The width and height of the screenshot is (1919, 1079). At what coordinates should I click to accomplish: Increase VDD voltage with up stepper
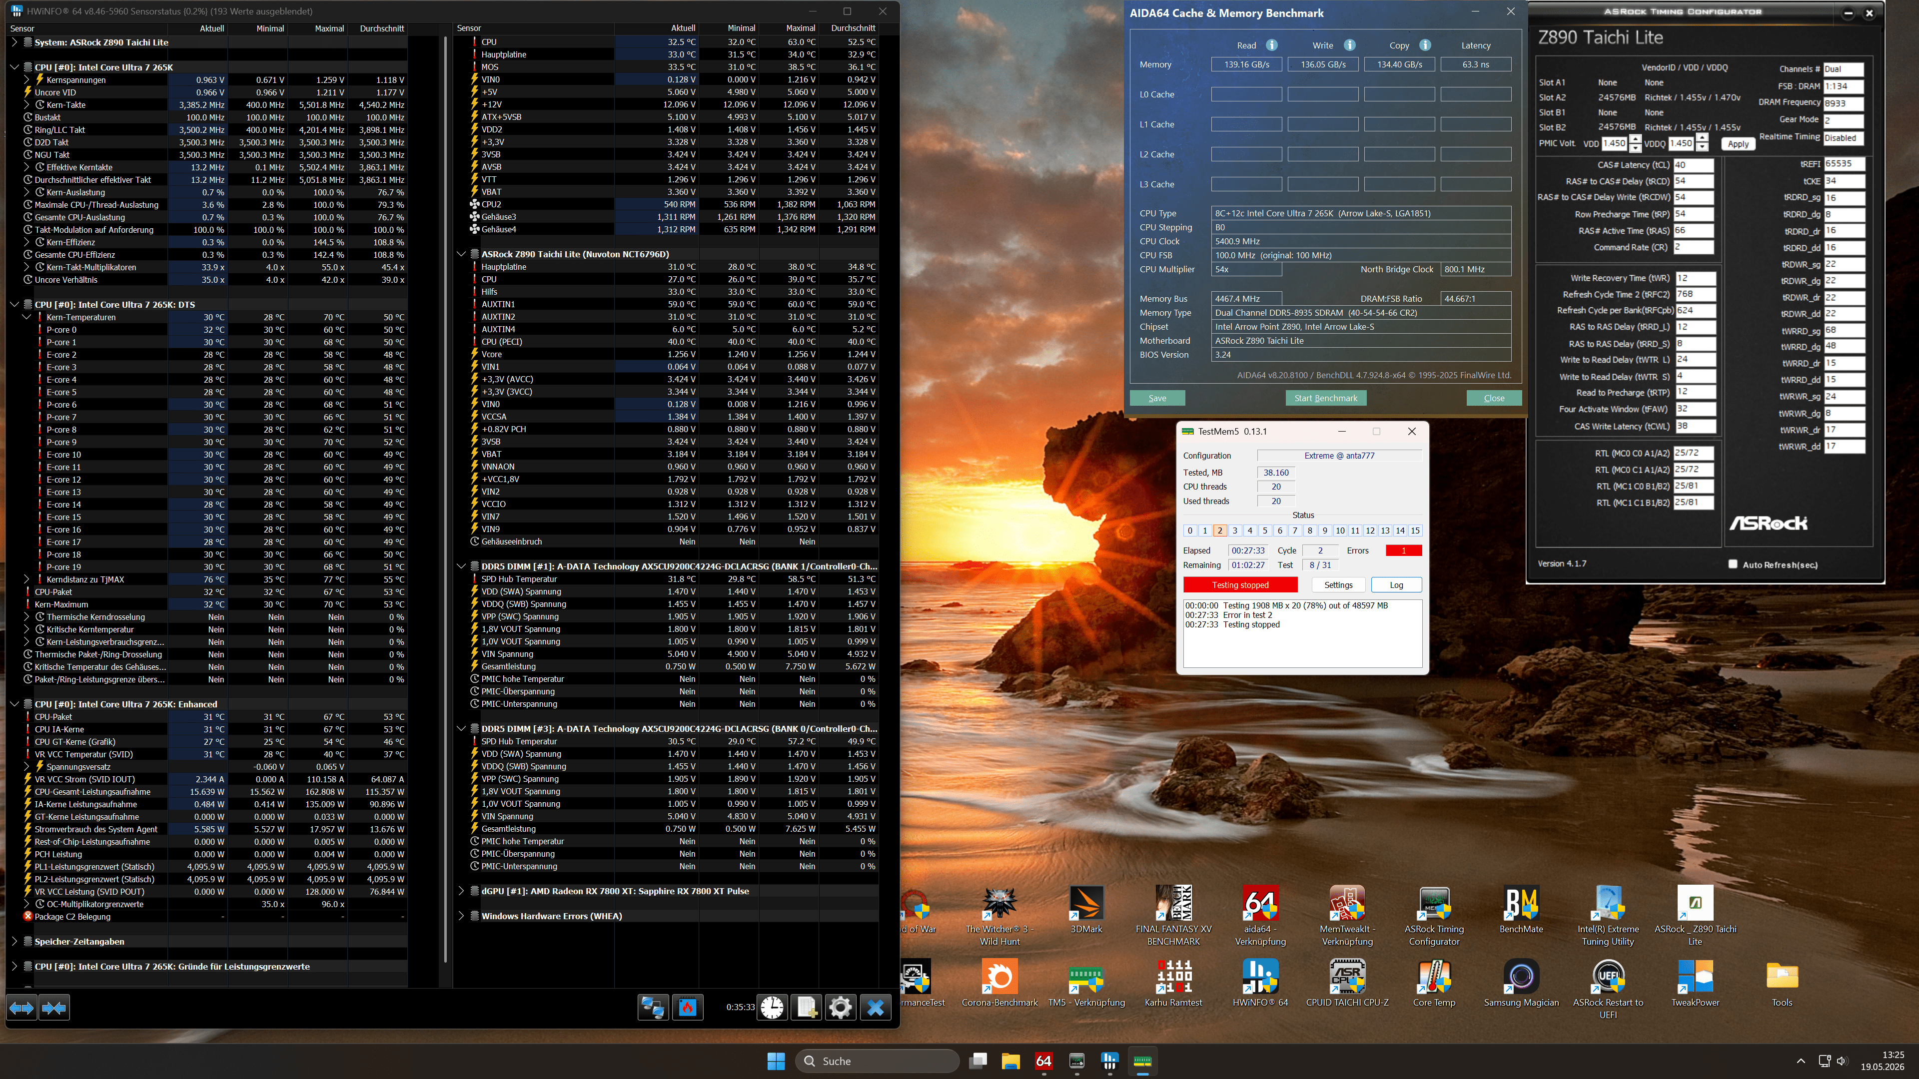[1635, 139]
